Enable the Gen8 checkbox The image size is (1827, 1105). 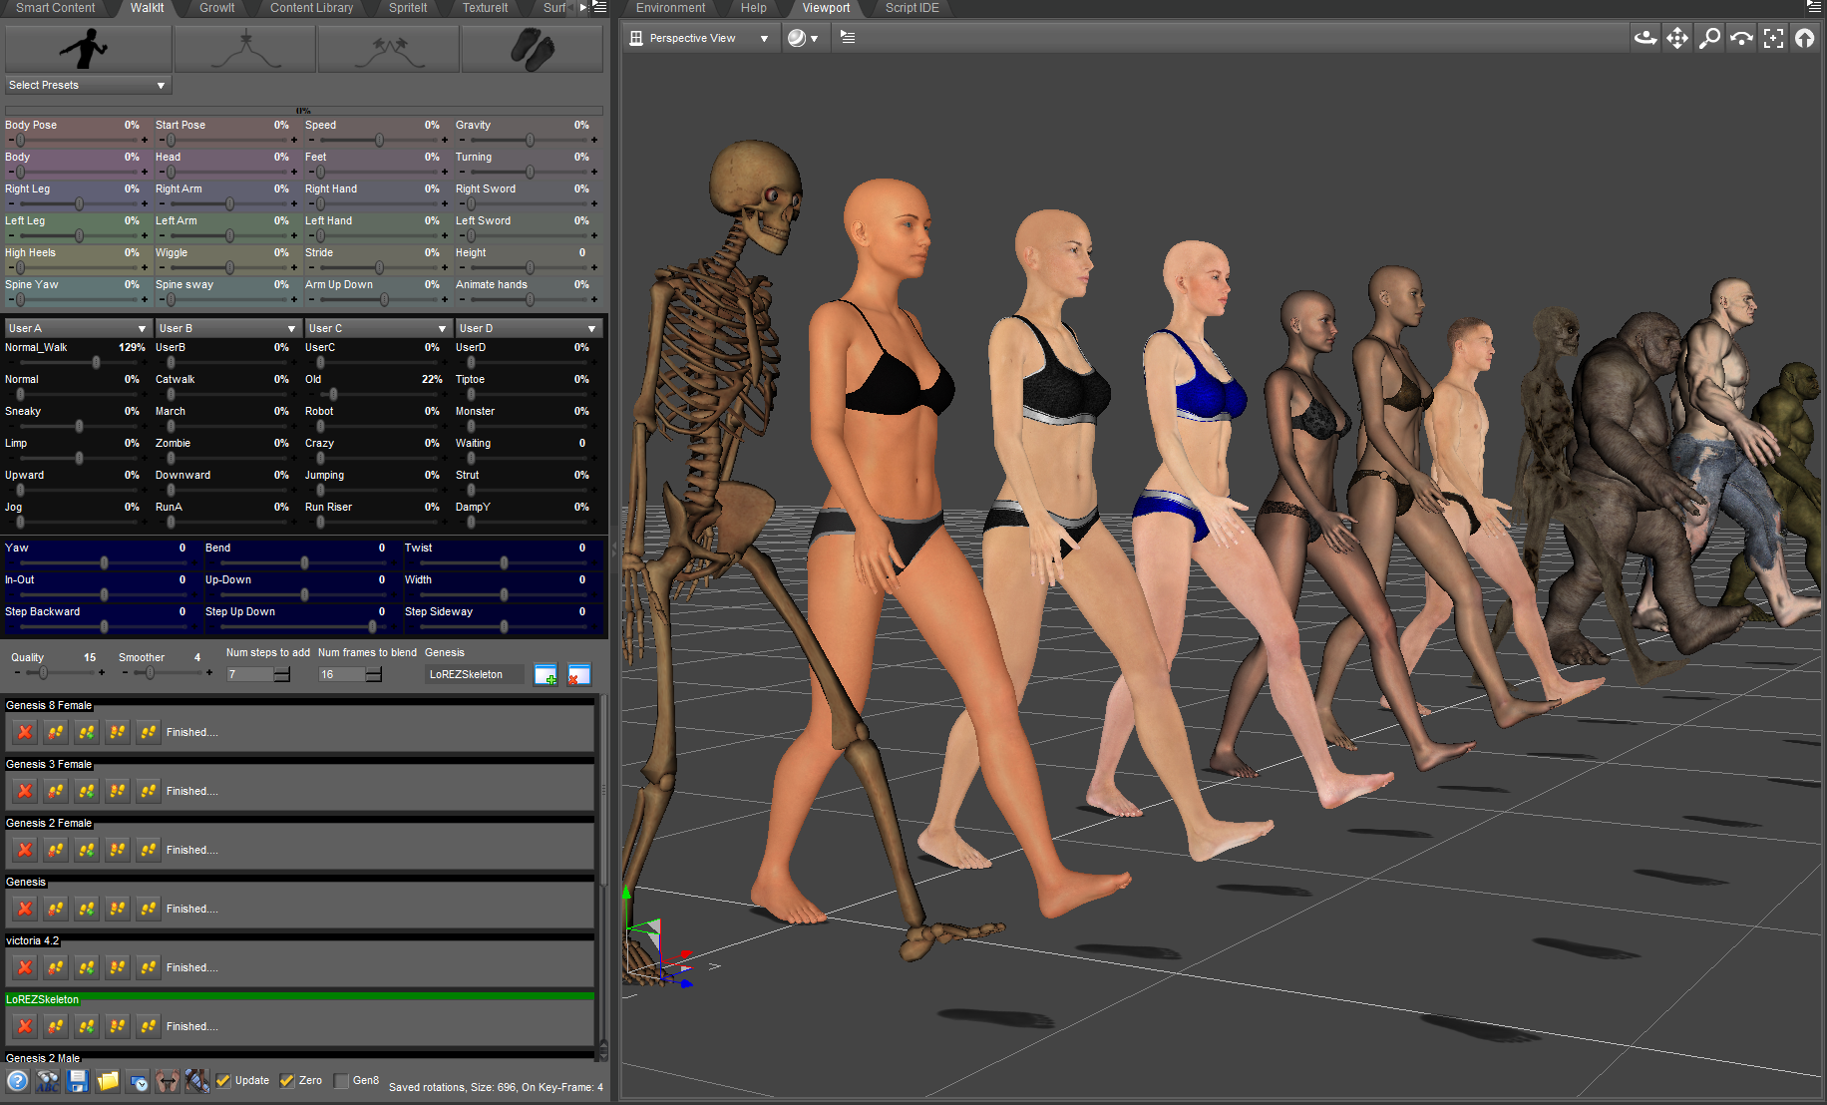(341, 1081)
